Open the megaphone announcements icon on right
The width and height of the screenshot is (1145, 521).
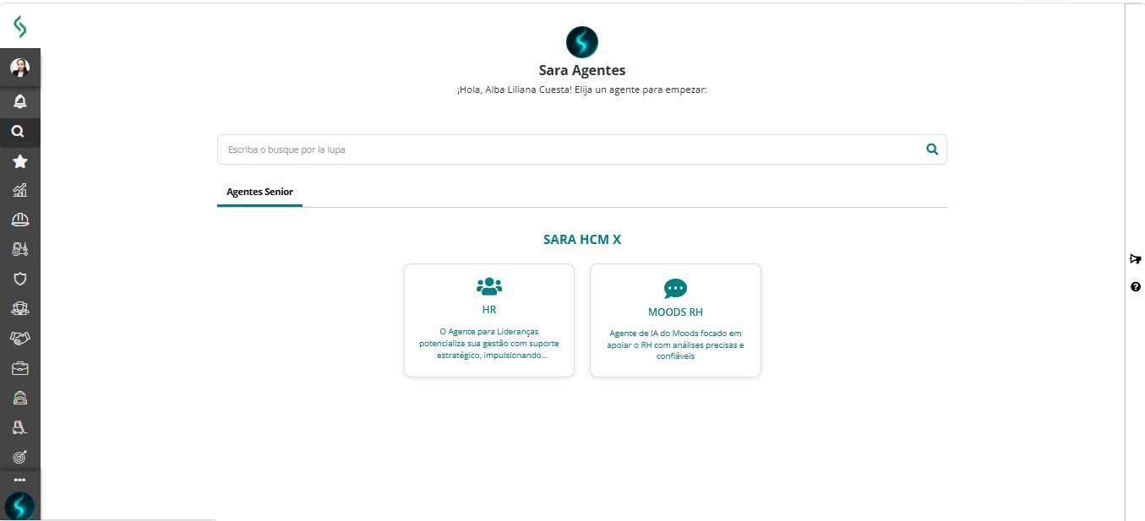(1136, 259)
